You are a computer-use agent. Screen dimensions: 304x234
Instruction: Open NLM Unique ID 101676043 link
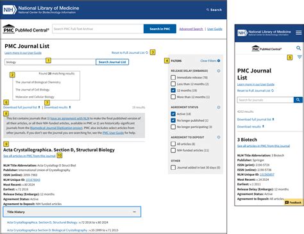point(33,180)
